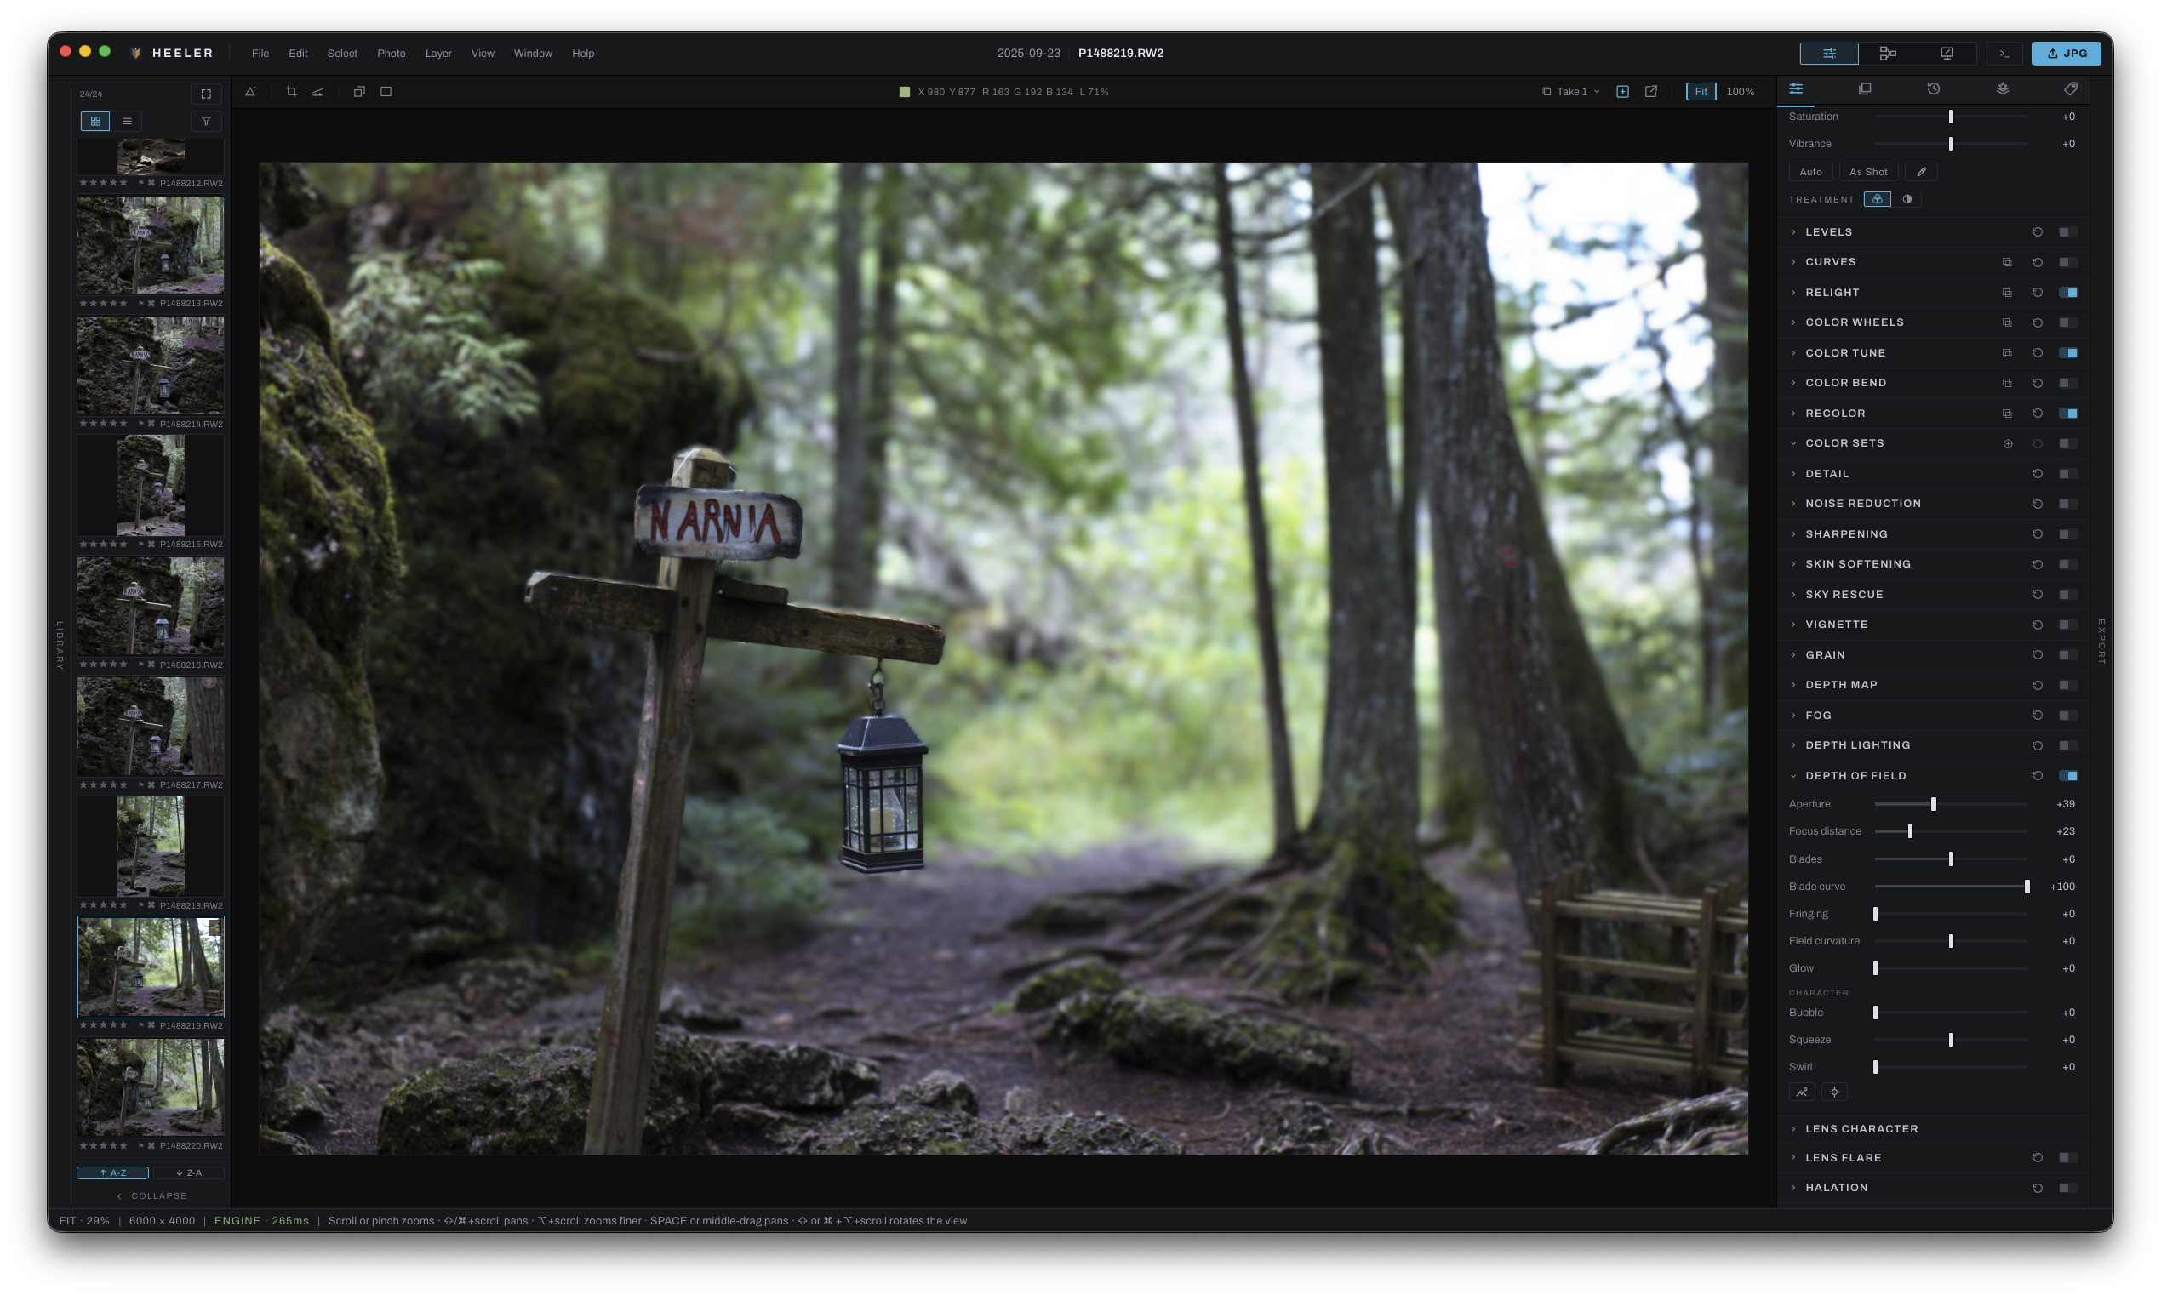Open the layers copies panel icon
The image size is (2161, 1295).
pos(1865,89)
